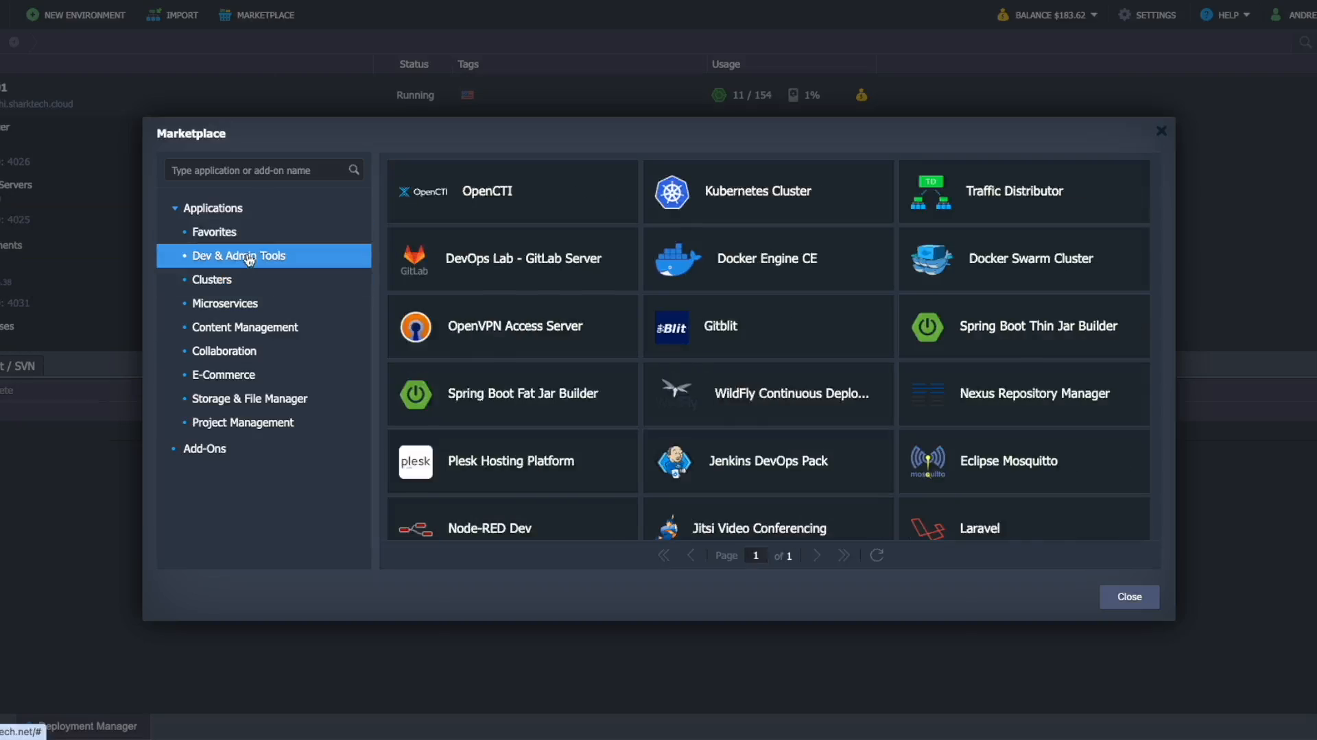The image size is (1317, 740).
Task: Click the OpenVPN Access Server icon
Action: (x=416, y=327)
